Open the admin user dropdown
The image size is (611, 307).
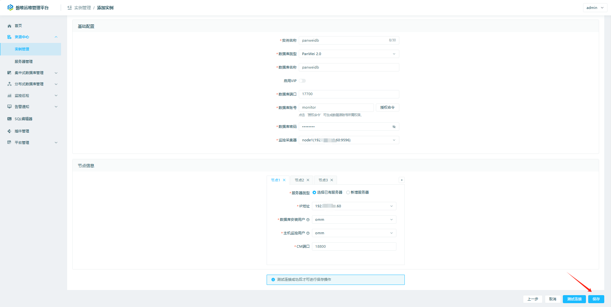pyautogui.click(x=595, y=8)
